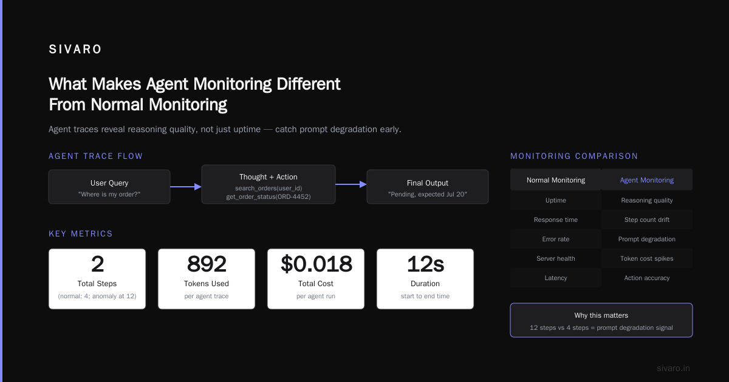Screen dimensions: 729x382
Task: Click the 'per agent run' caption
Action: [316, 296]
